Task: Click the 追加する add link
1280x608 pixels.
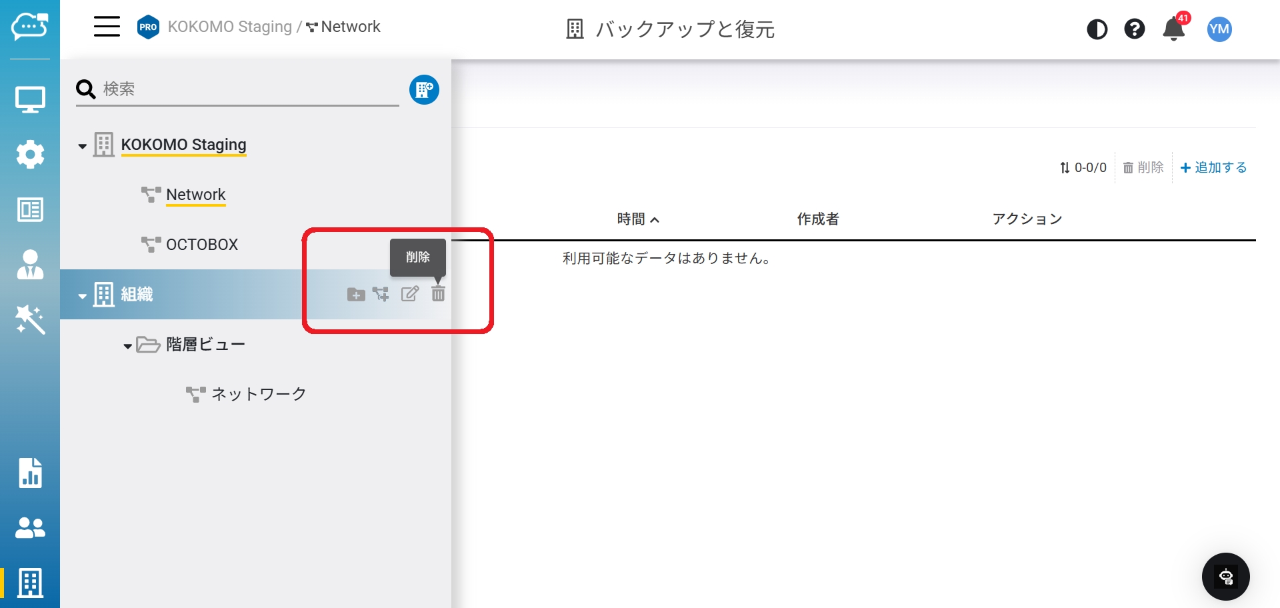Action: 1213,167
